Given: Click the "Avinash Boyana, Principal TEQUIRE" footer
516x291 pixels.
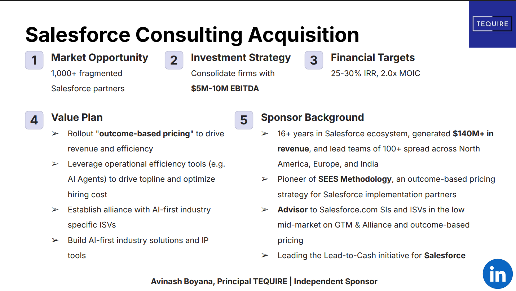Looking at the screenshot, I should 219,282.
